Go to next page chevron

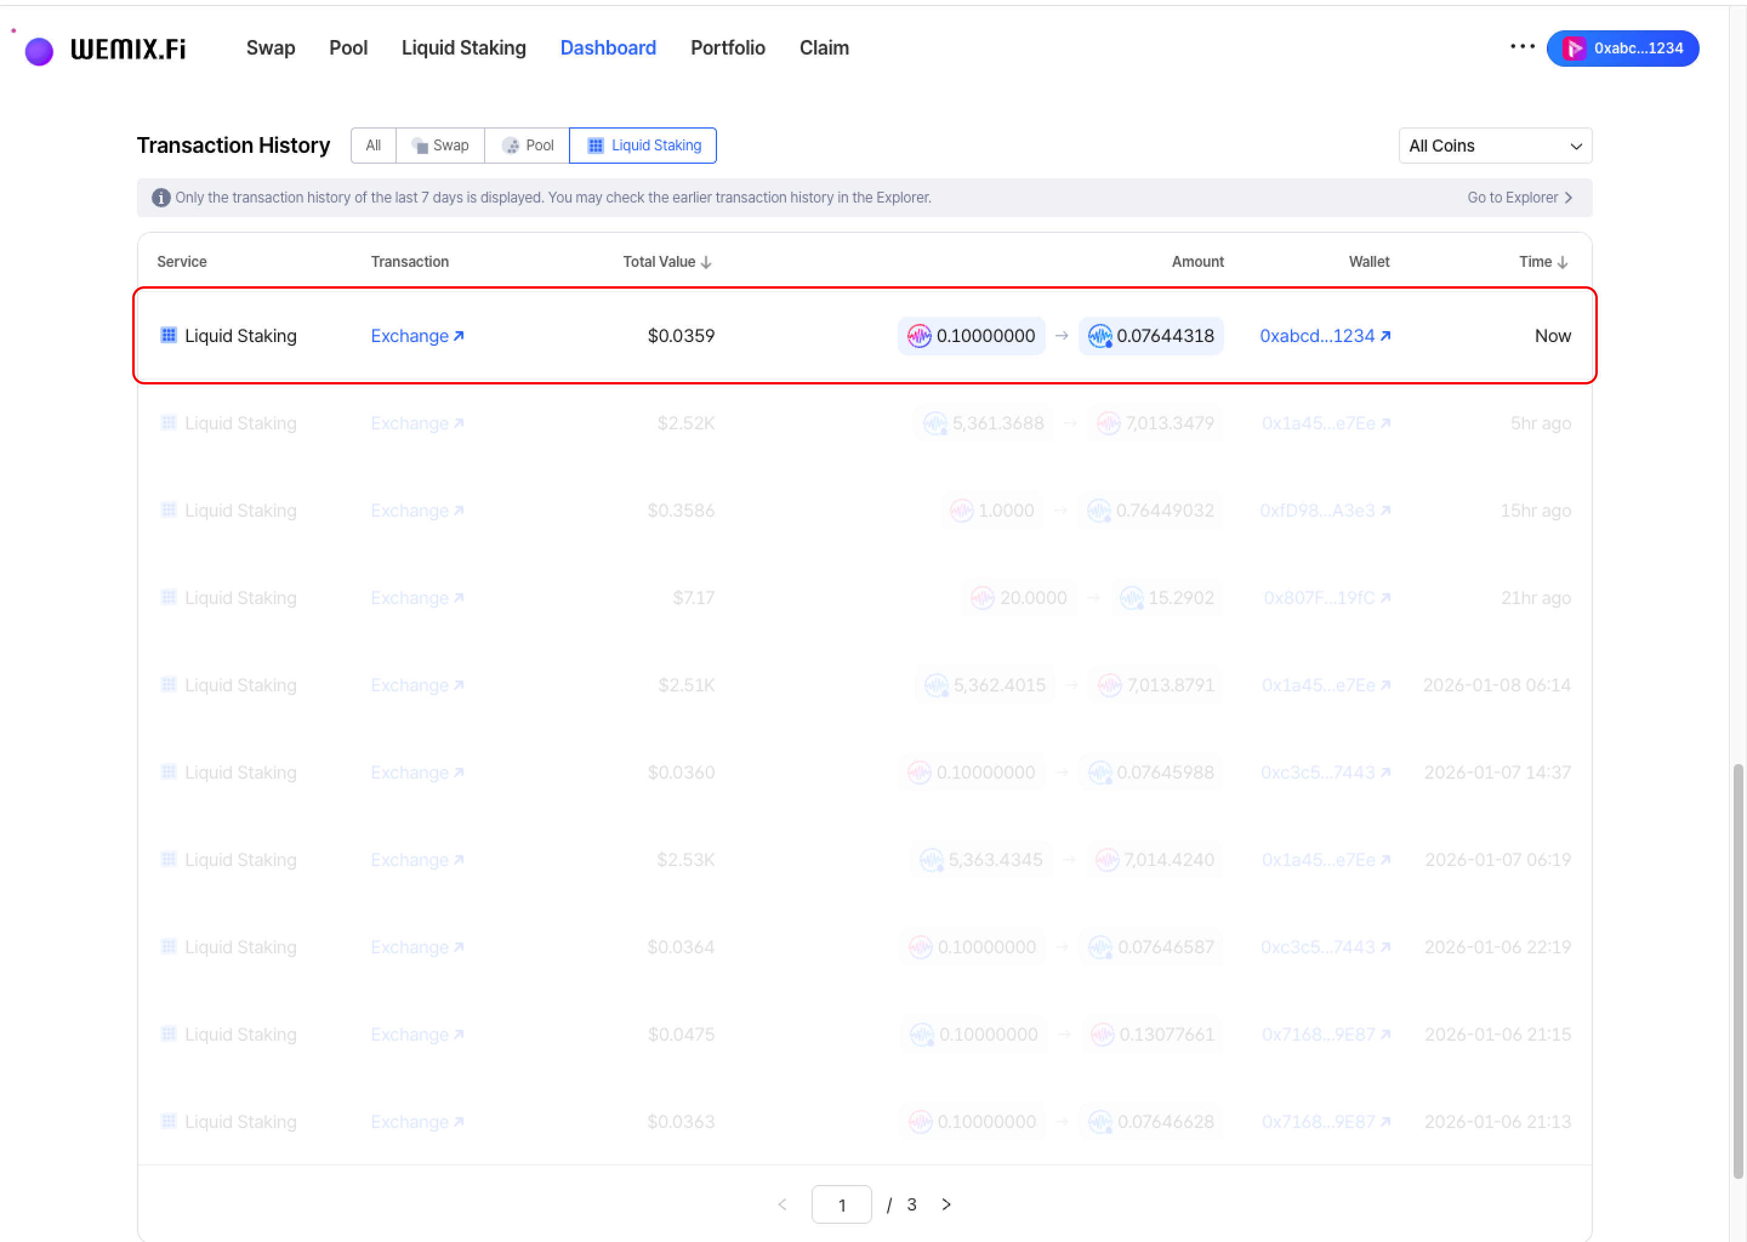pyautogui.click(x=946, y=1204)
